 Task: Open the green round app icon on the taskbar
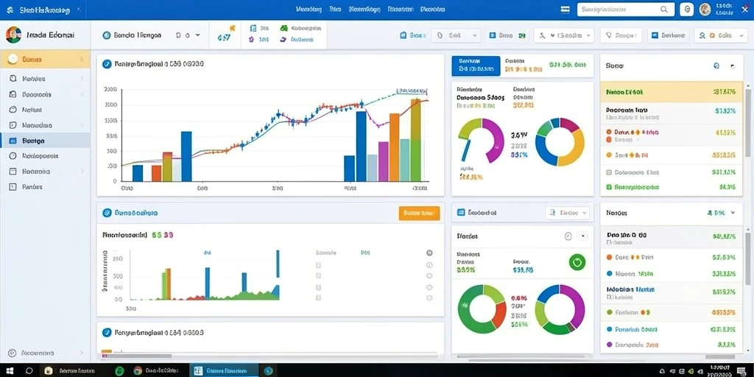[120, 371]
